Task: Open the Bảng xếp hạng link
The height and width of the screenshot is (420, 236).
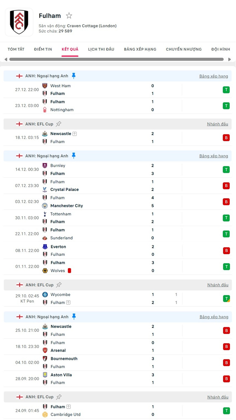Action: (x=214, y=76)
